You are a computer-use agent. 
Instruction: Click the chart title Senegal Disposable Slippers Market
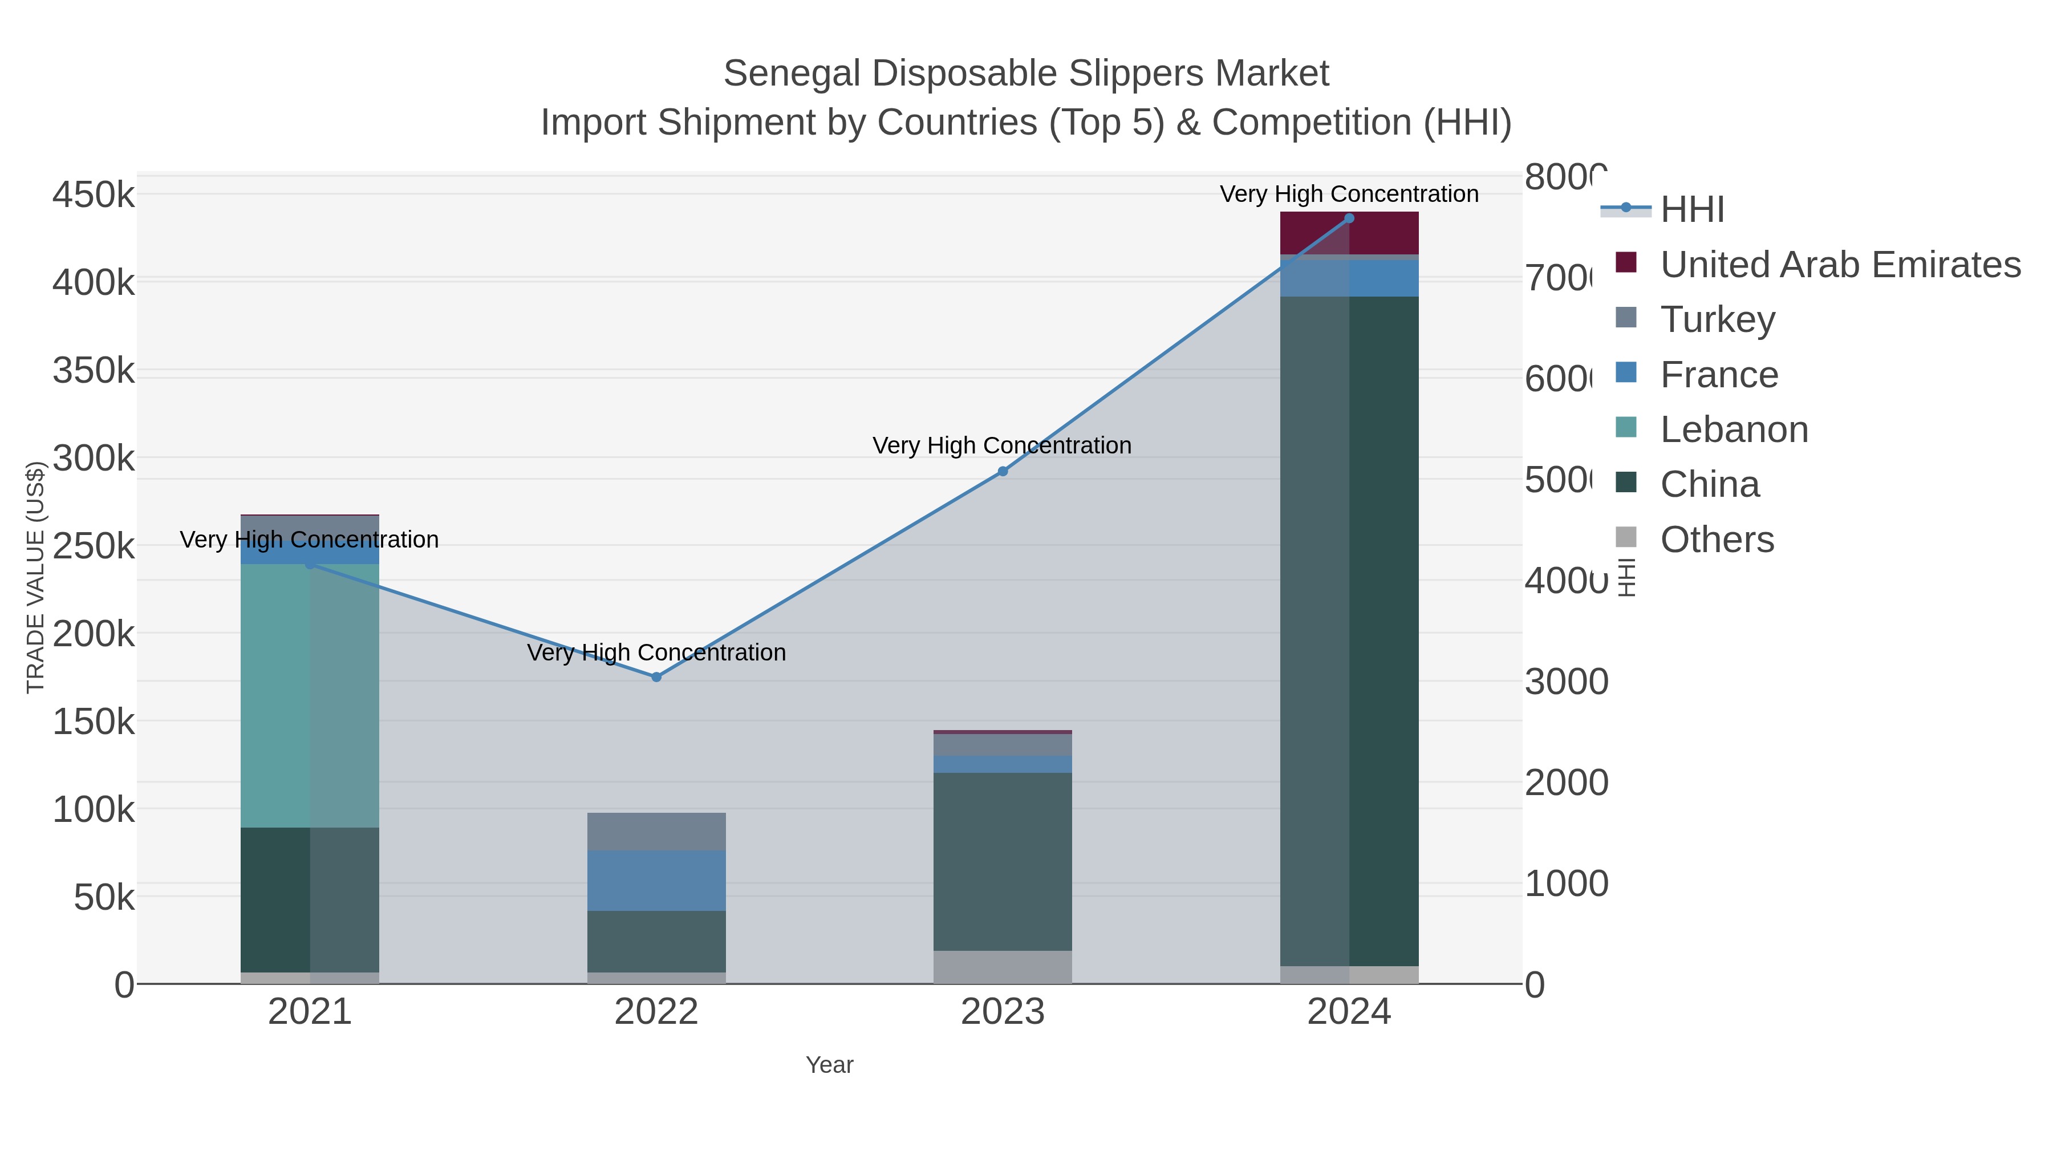tap(1026, 74)
